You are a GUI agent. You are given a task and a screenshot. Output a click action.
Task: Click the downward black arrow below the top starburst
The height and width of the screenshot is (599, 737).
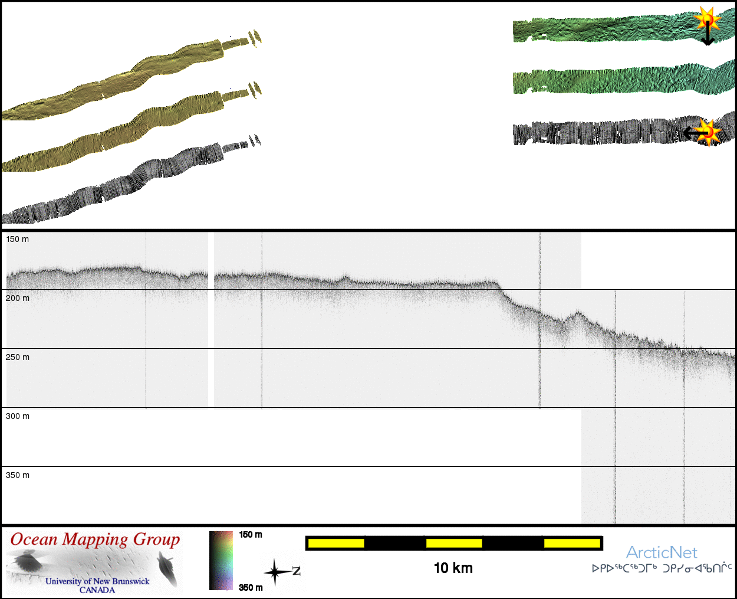pyautogui.click(x=708, y=37)
